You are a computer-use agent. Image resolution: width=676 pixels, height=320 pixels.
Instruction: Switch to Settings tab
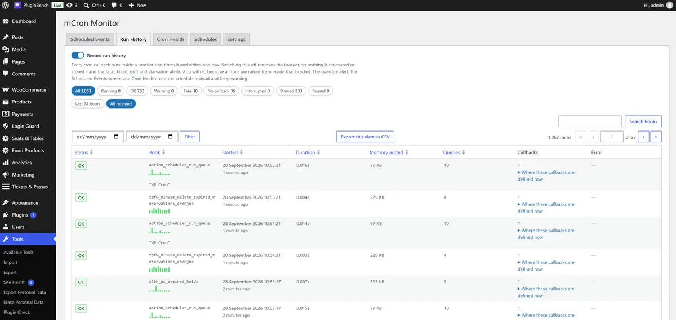click(237, 39)
